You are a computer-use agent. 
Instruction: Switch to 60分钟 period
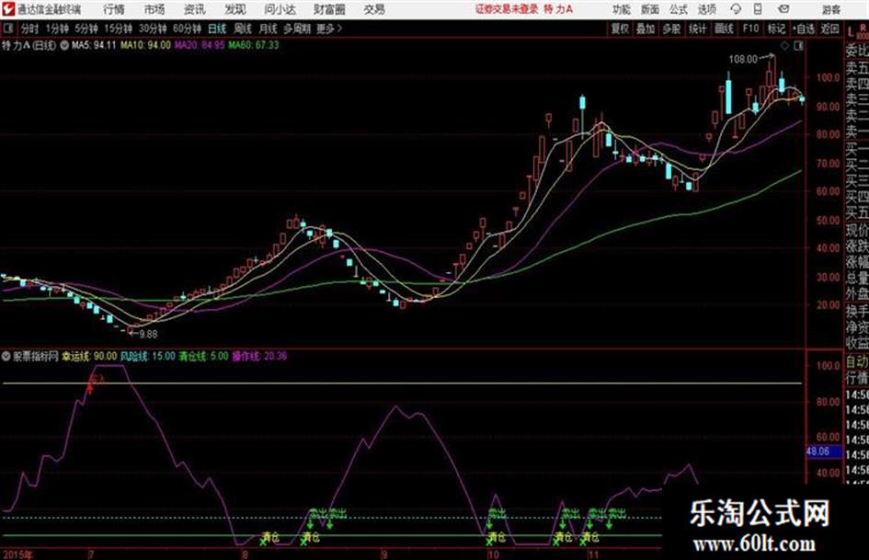[x=187, y=29]
